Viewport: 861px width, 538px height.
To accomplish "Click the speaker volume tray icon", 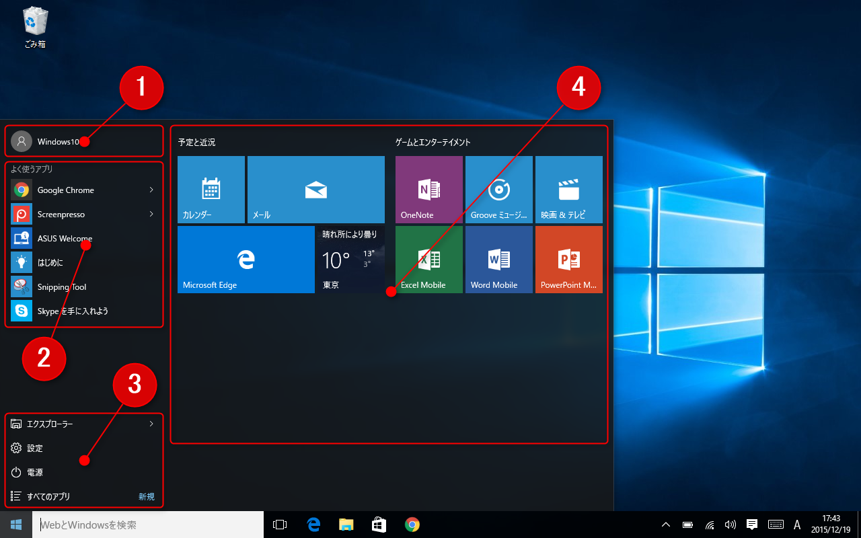I will point(730,525).
